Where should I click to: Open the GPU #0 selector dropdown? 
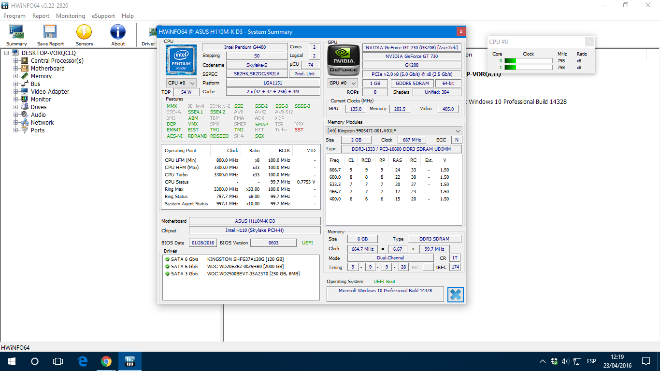pyautogui.click(x=343, y=83)
